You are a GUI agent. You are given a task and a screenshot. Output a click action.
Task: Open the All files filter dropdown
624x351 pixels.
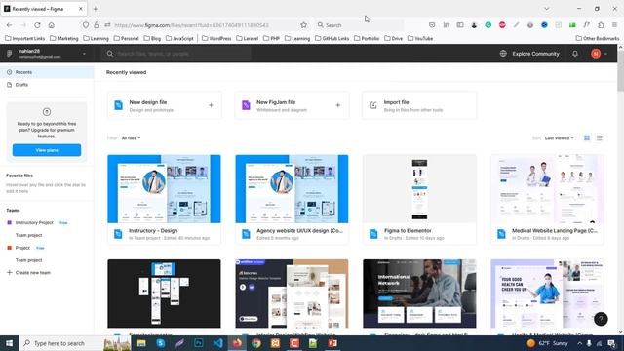[131, 138]
